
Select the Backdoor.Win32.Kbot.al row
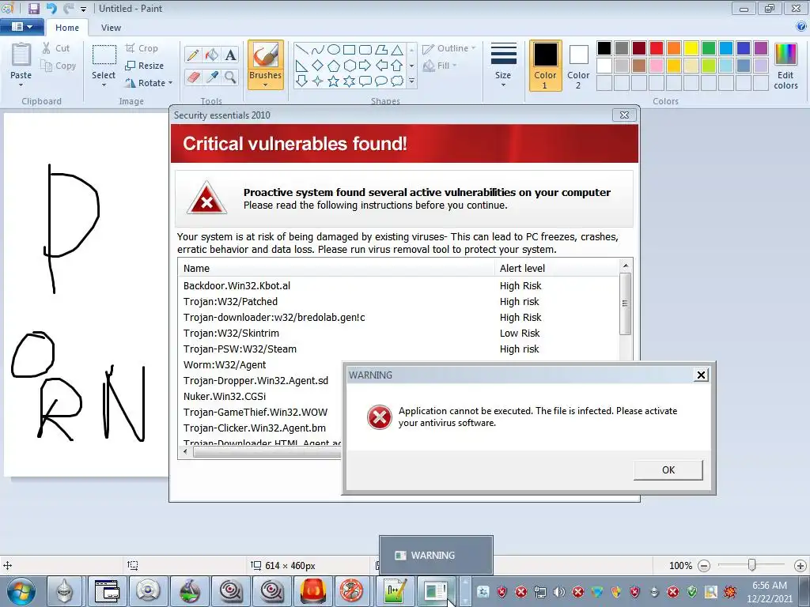point(399,286)
